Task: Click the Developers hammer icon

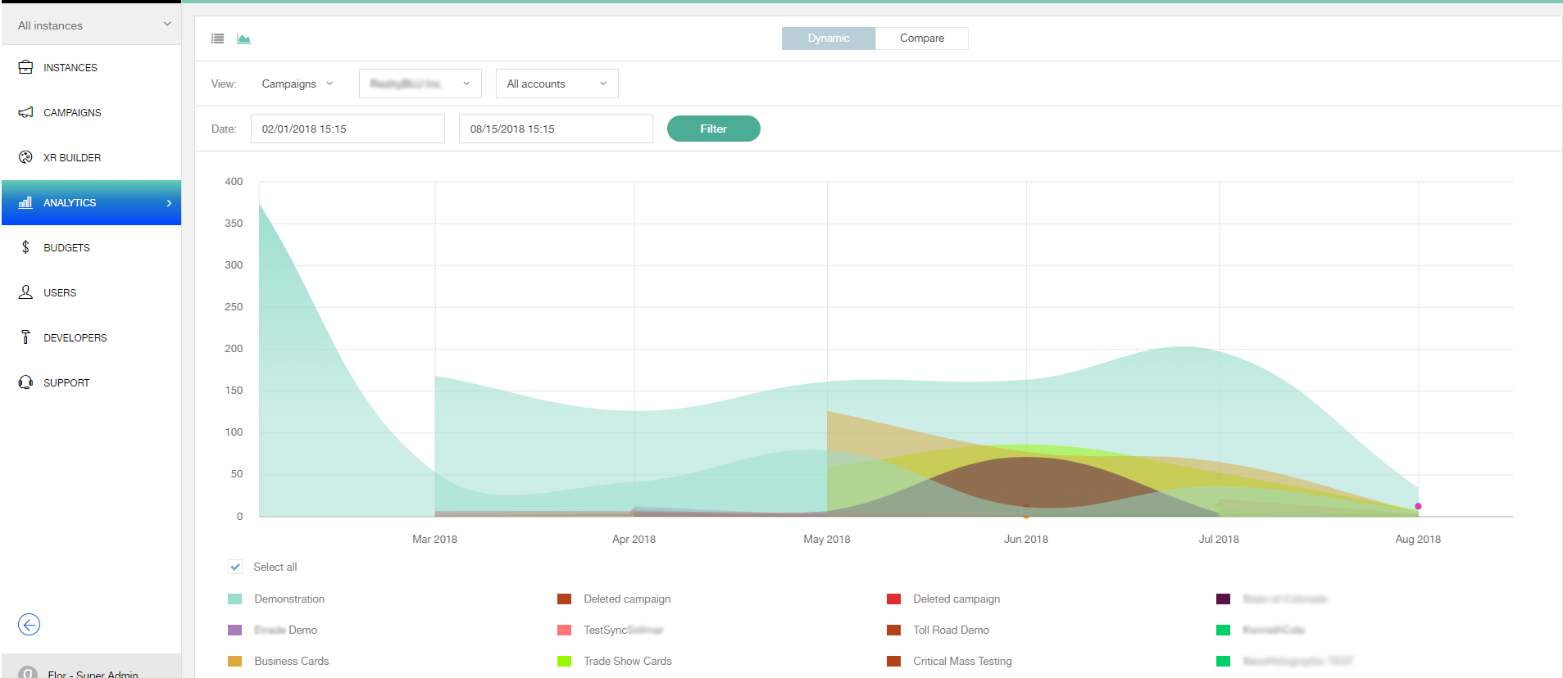Action: click(25, 337)
